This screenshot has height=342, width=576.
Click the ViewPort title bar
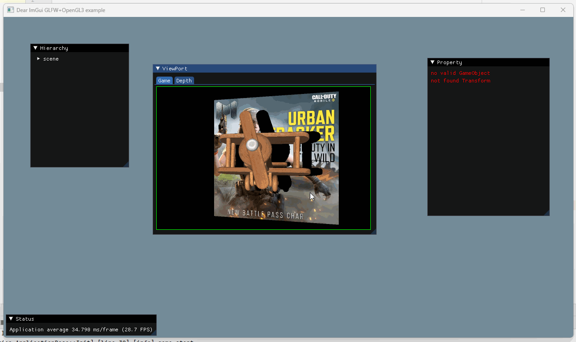pos(264,69)
